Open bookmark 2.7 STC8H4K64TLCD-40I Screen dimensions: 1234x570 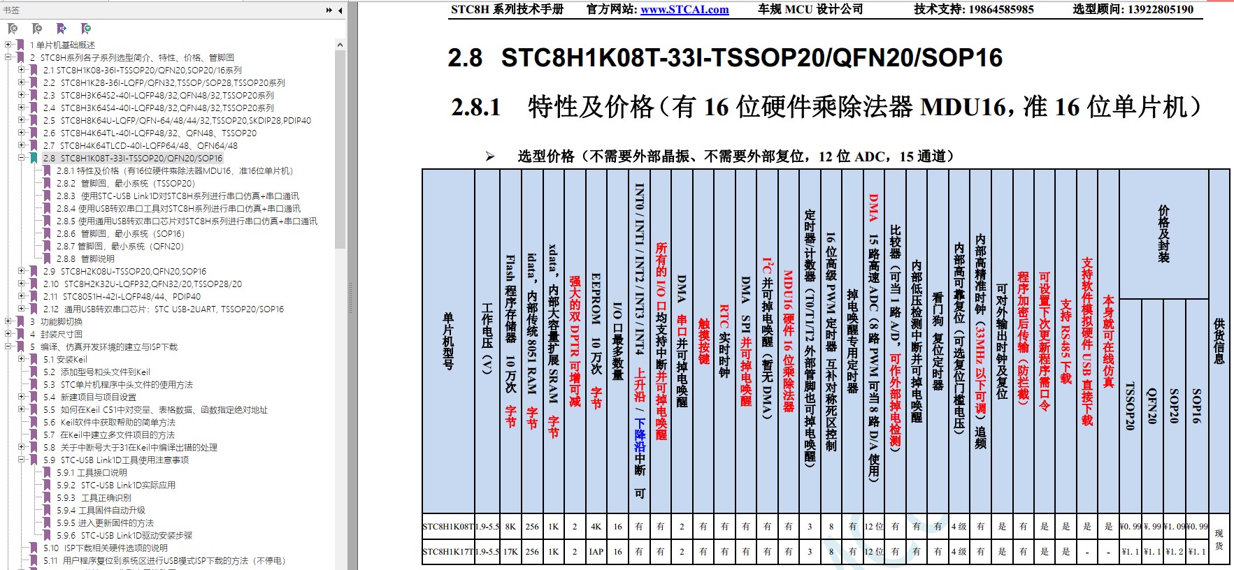coord(141,145)
